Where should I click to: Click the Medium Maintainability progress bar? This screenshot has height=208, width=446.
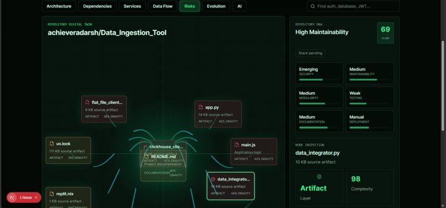coord(370,80)
